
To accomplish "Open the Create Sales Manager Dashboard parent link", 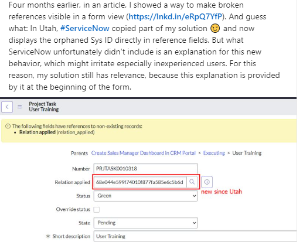I will click(x=144, y=153).
